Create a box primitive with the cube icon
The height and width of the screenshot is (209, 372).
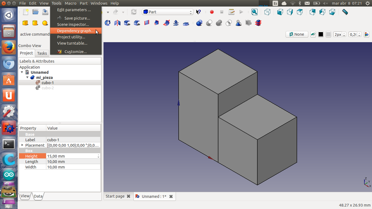tap(25, 23)
